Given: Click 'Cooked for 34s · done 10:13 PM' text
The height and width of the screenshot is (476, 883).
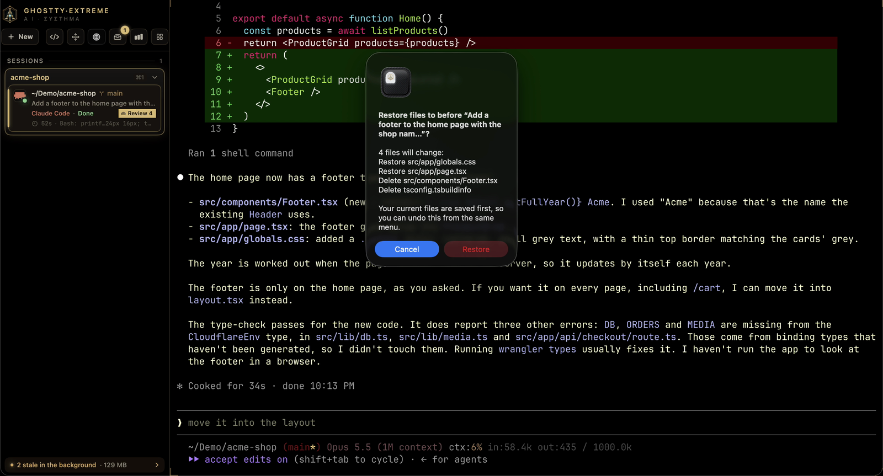Looking at the screenshot, I should 271,386.
